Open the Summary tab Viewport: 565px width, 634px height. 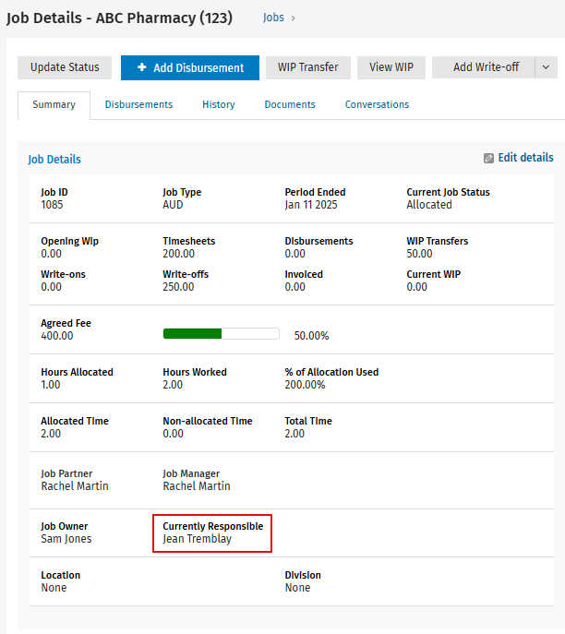pos(54,104)
